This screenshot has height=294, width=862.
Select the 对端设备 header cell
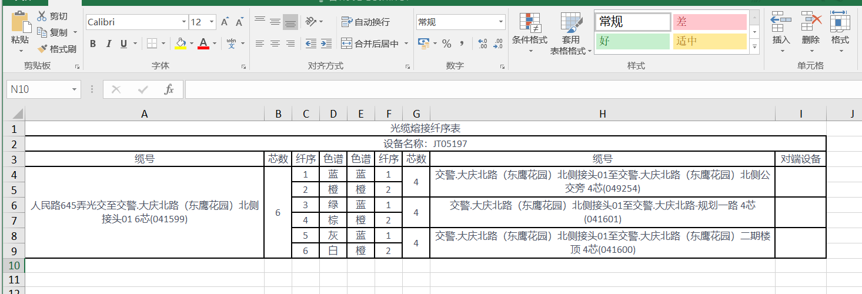[801, 159]
